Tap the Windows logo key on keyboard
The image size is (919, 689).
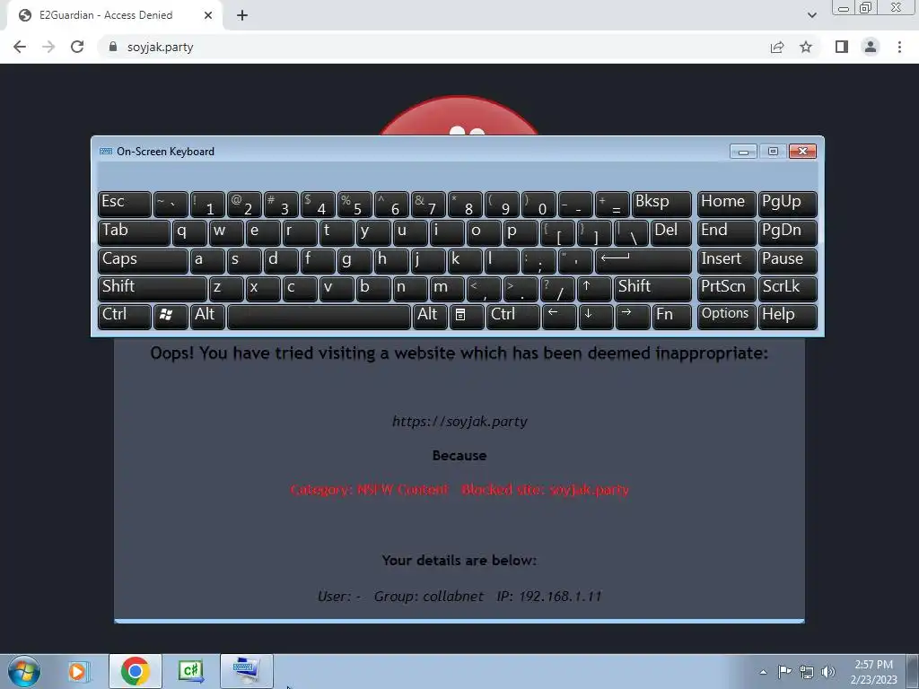point(171,317)
